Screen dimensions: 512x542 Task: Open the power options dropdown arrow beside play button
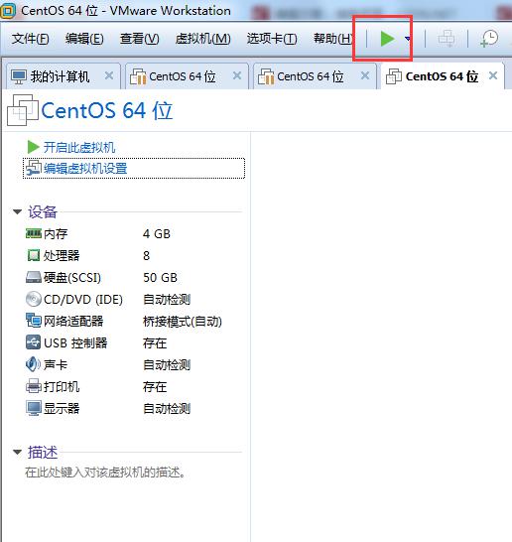(x=408, y=39)
